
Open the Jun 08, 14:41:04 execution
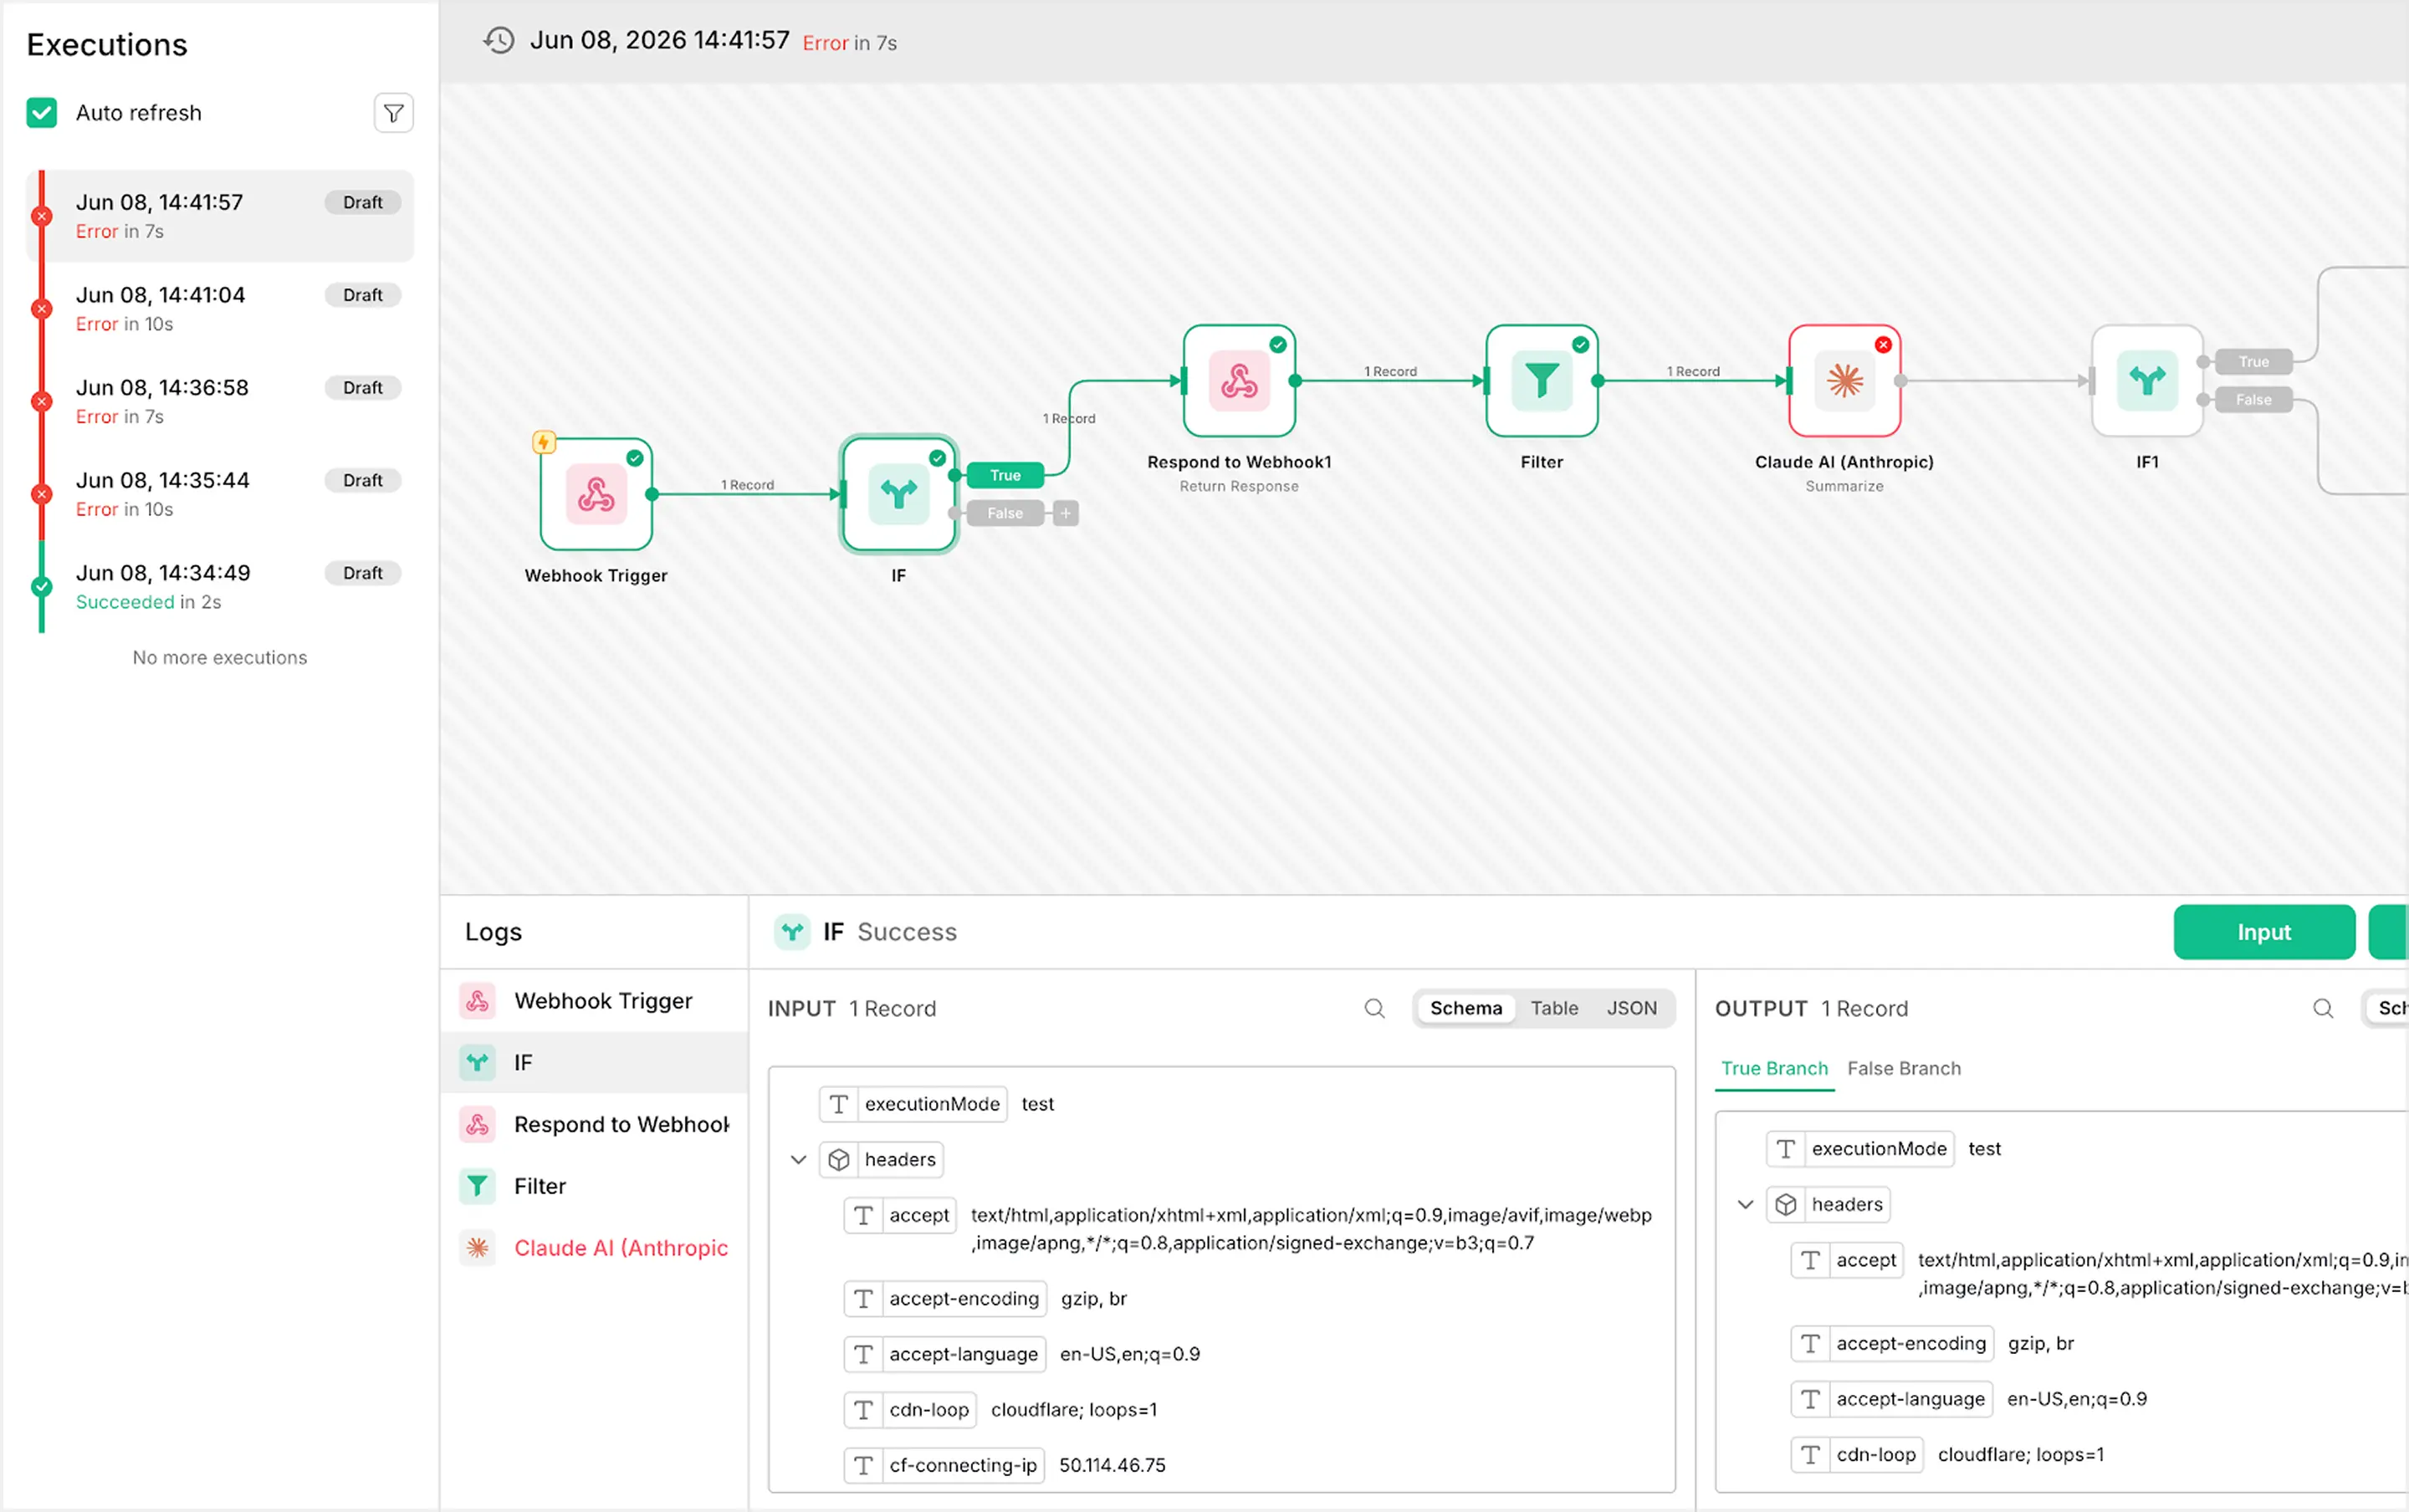coord(220,309)
